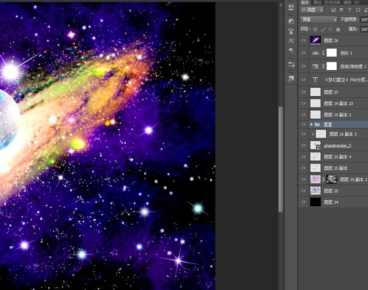Screen dimensions: 368x290
Task: Lock image pixels brush icon
Action: (x=323, y=29)
